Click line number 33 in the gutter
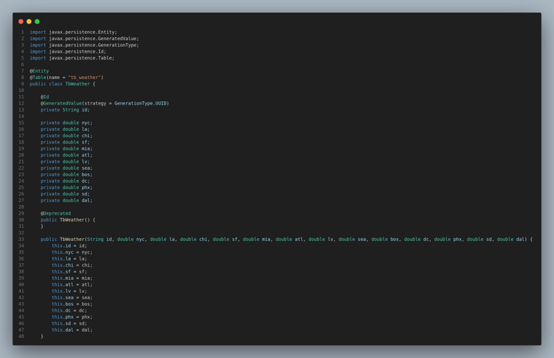This screenshot has width=554, height=358. 21,240
